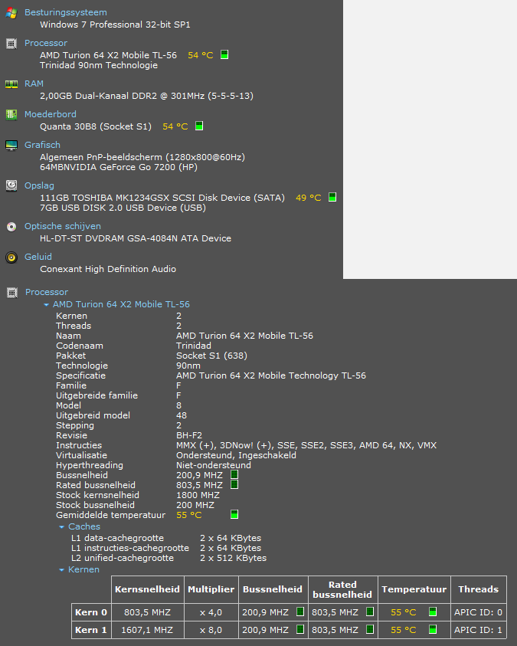Click the HL-DT-ST DVDRAM GSA-4084N ATA Device line
517x646 pixels.
click(136, 238)
